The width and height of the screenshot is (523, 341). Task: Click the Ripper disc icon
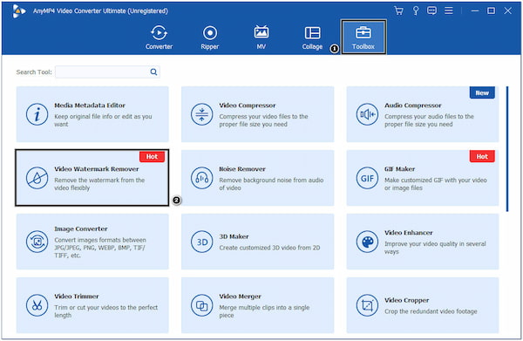click(210, 32)
